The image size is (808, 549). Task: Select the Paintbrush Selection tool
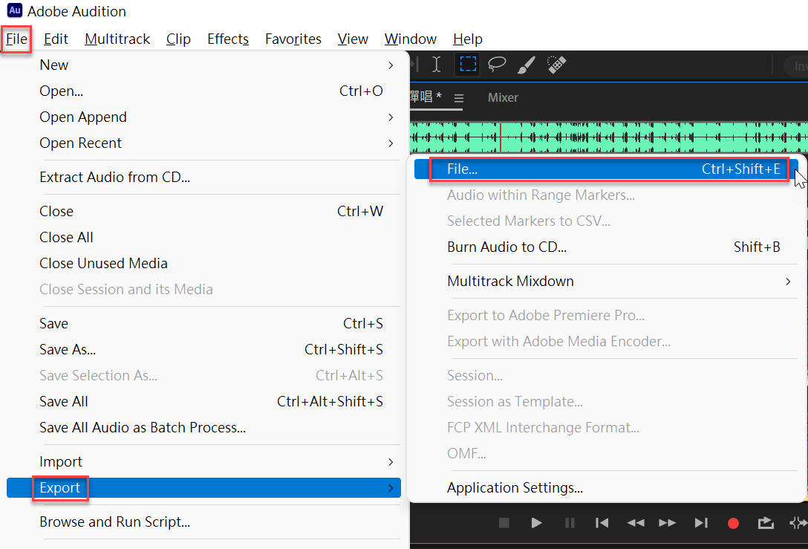pyautogui.click(x=526, y=65)
